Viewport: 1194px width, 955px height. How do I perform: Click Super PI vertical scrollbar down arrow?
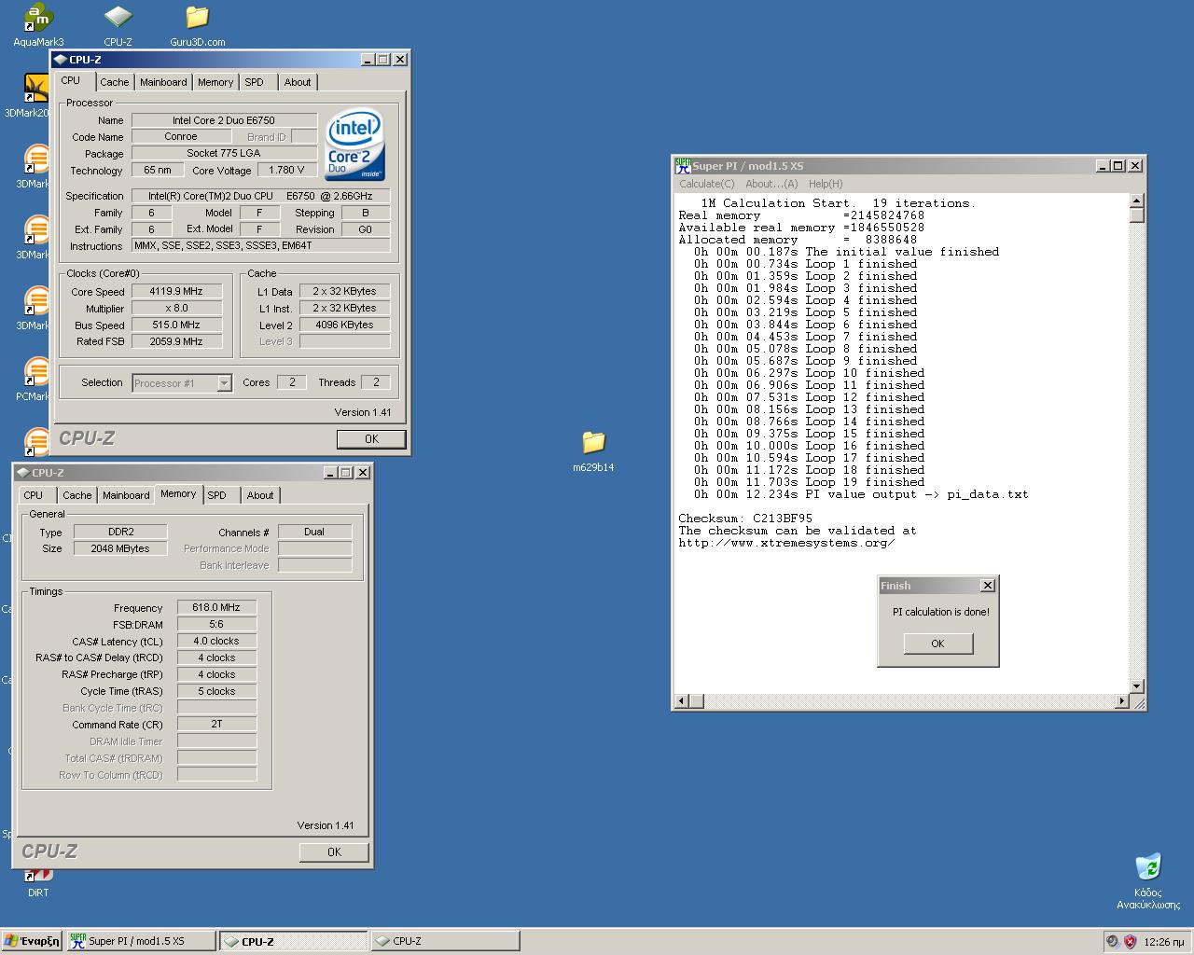coord(1136,686)
